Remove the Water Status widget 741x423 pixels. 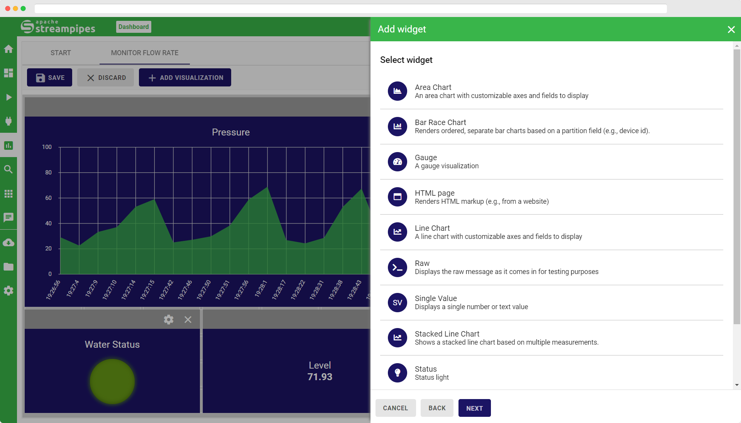tap(188, 320)
